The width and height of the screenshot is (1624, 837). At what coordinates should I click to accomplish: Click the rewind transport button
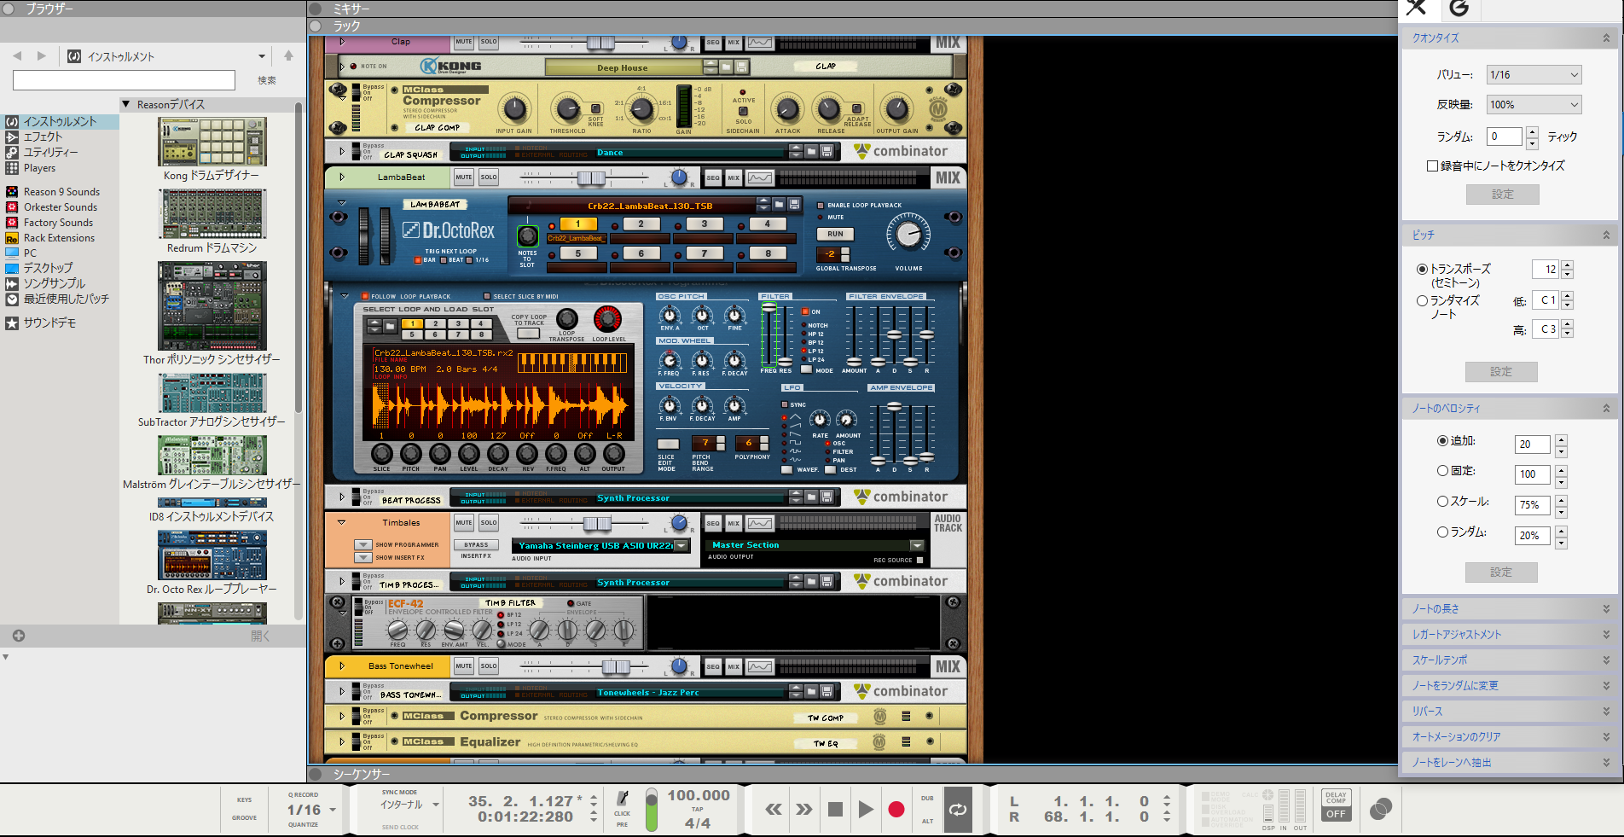[774, 810]
